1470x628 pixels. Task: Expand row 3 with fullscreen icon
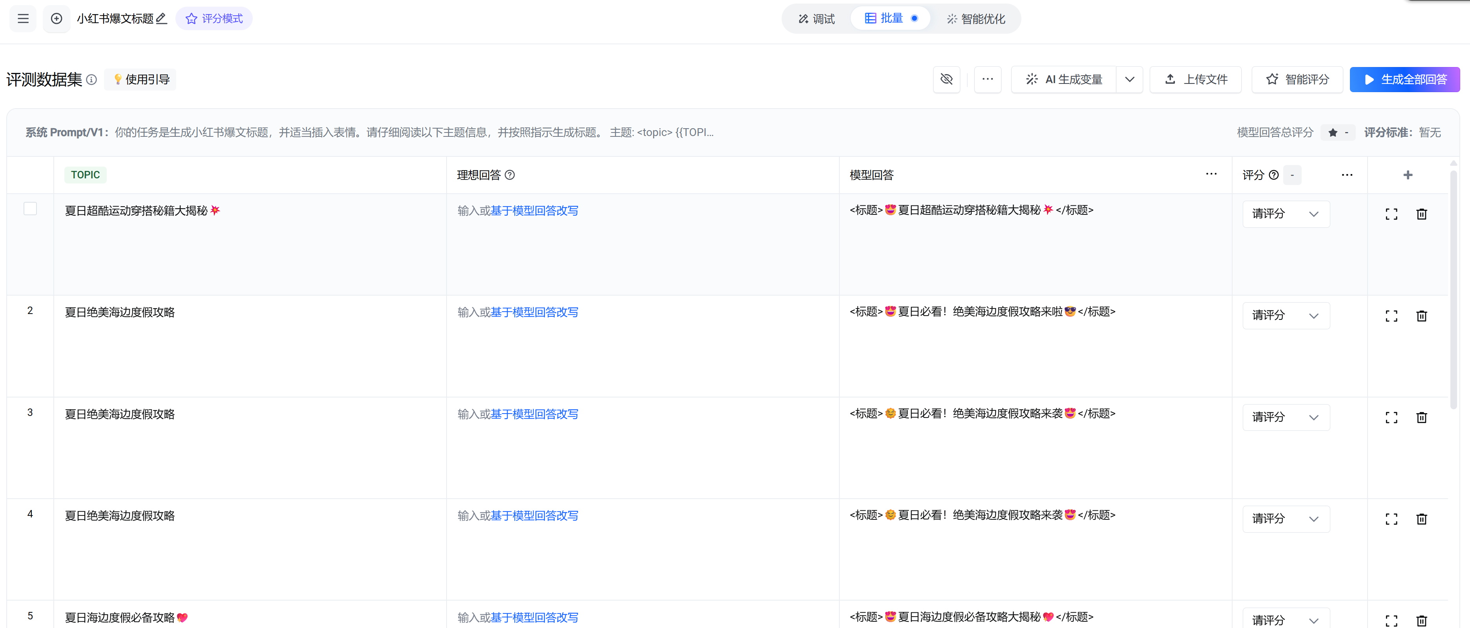point(1392,418)
